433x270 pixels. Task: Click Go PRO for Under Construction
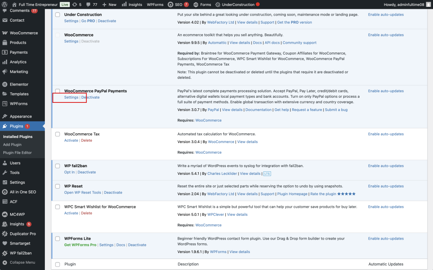point(88,21)
